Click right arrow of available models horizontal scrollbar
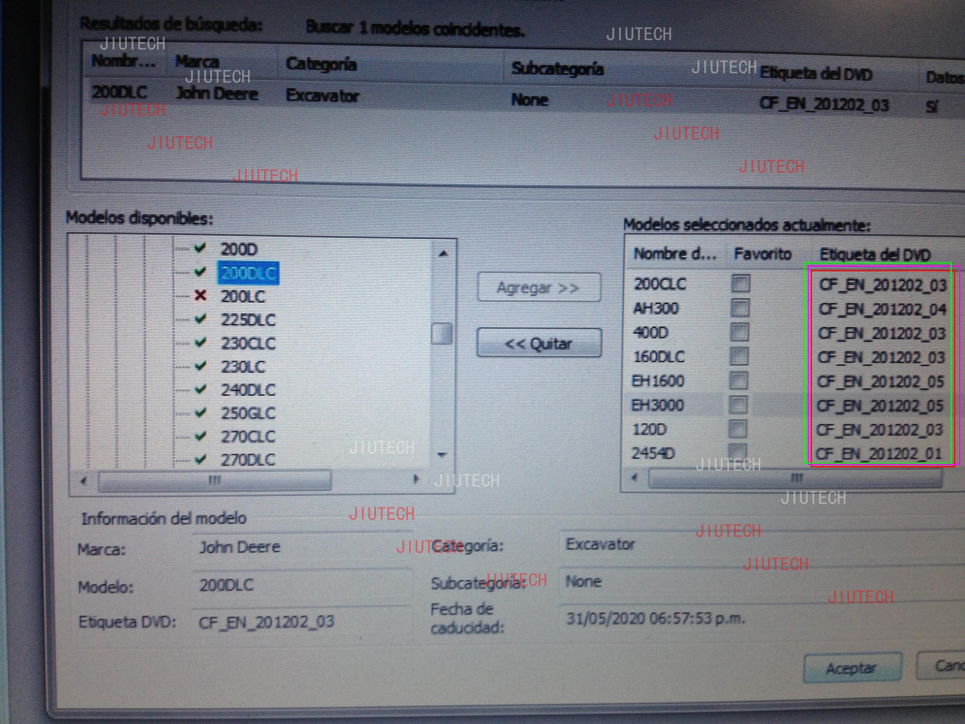 [415, 479]
